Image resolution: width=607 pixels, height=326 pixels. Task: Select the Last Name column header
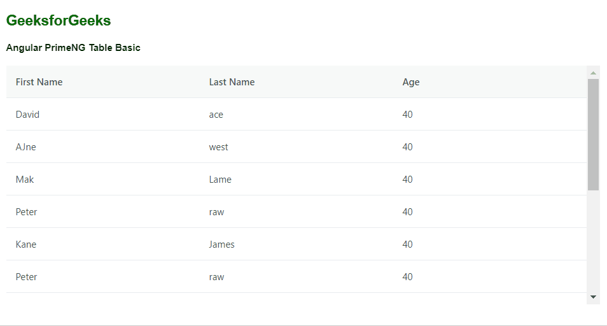232,82
